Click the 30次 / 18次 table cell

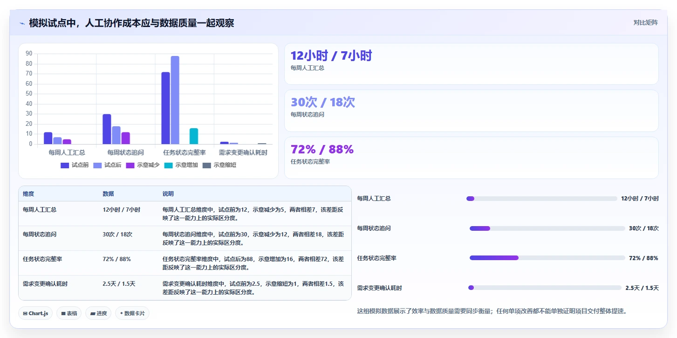click(x=117, y=235)
